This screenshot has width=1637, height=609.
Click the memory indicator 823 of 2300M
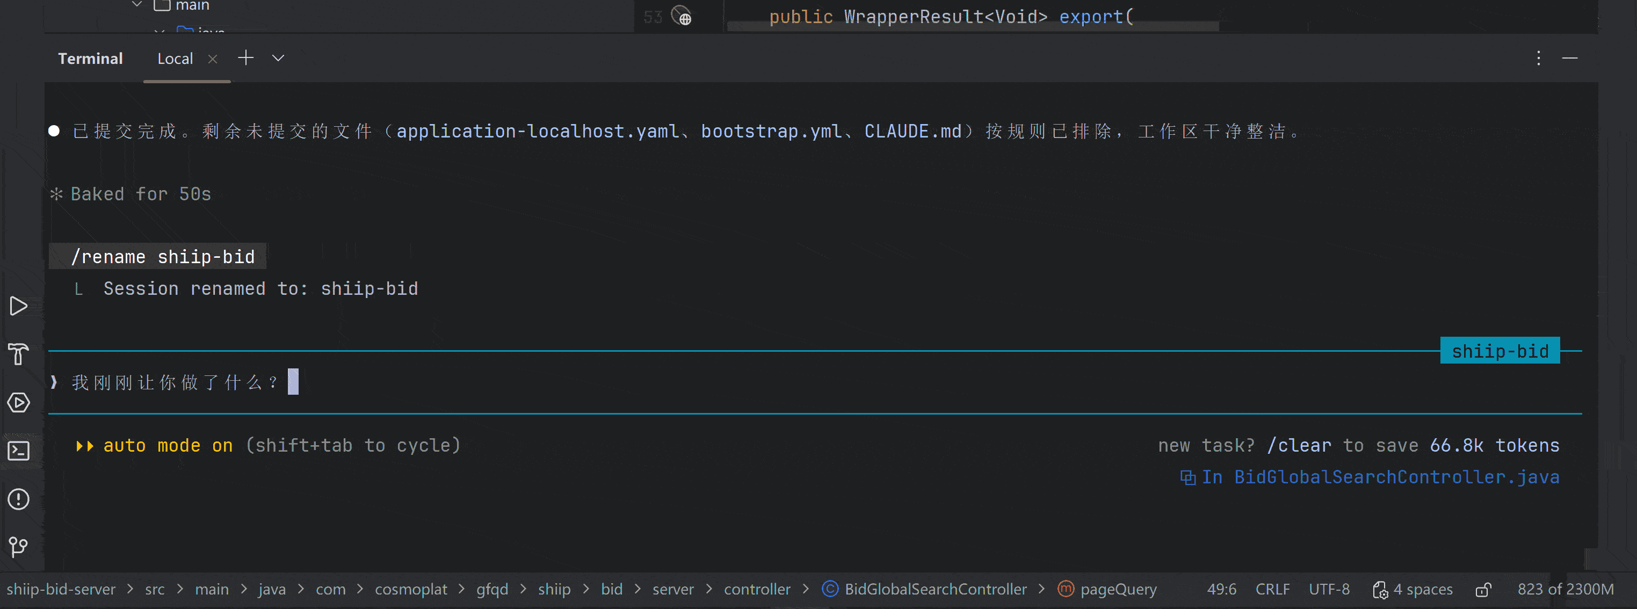[1565, 589]
